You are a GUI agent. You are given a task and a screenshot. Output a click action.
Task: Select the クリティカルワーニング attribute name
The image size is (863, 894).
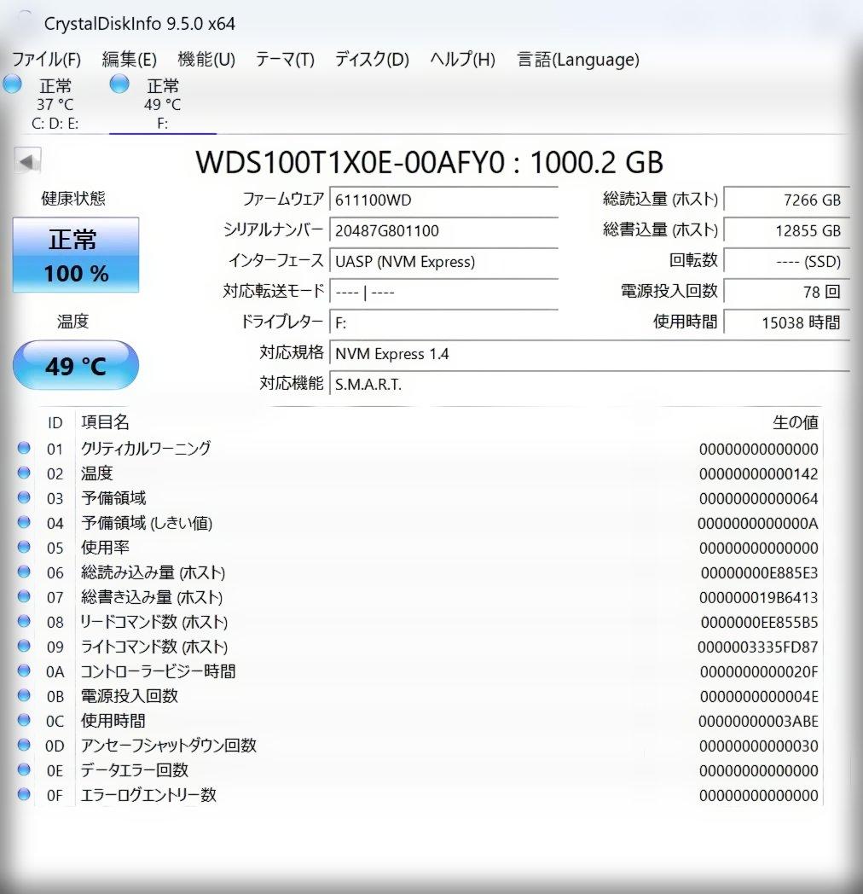pos(146,449)
